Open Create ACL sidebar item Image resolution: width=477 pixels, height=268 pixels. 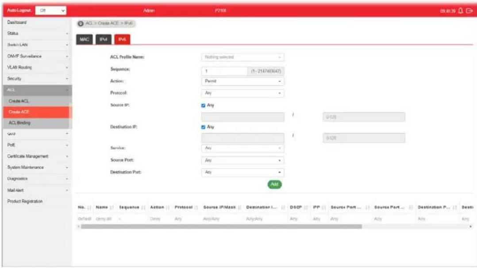click(38, 101)
